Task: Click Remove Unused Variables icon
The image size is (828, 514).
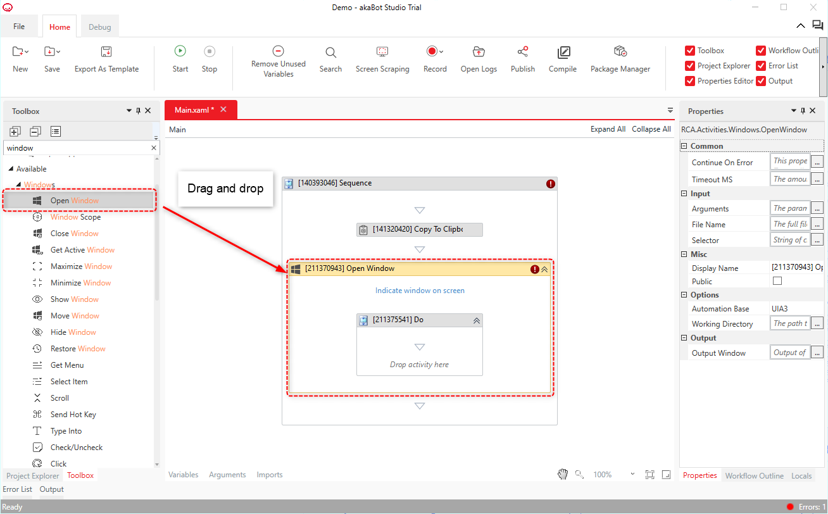Action: click(x=278, y=51)
